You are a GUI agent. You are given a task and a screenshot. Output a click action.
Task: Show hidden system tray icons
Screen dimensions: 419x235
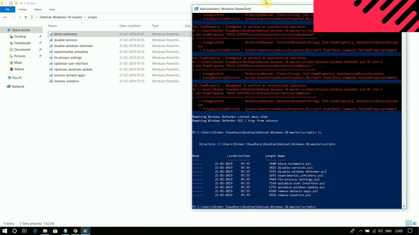click(x=360, y=231)
